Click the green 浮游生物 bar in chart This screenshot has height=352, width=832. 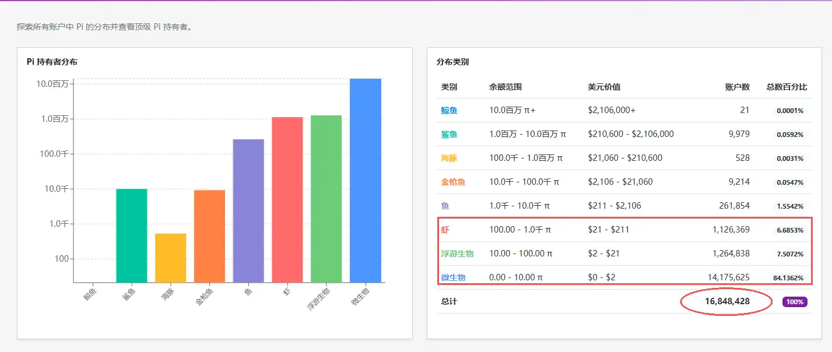pyautogui.click(x=327, y=199)
